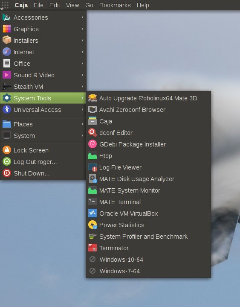Choose the Lock Screen label
Screen dimensions: 240x307
[x=31, y=150]
